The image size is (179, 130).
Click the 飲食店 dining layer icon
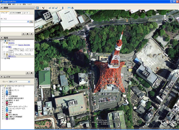click(x=7, y=102)
